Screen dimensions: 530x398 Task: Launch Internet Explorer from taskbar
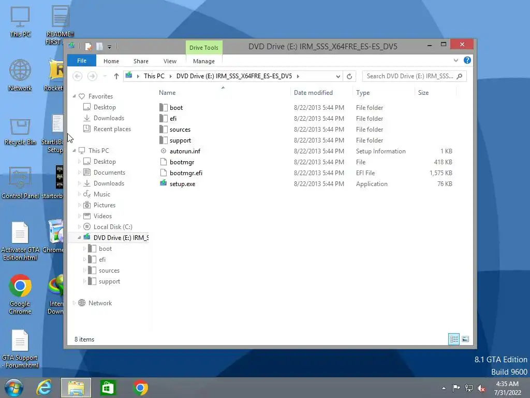pos(44,388)
